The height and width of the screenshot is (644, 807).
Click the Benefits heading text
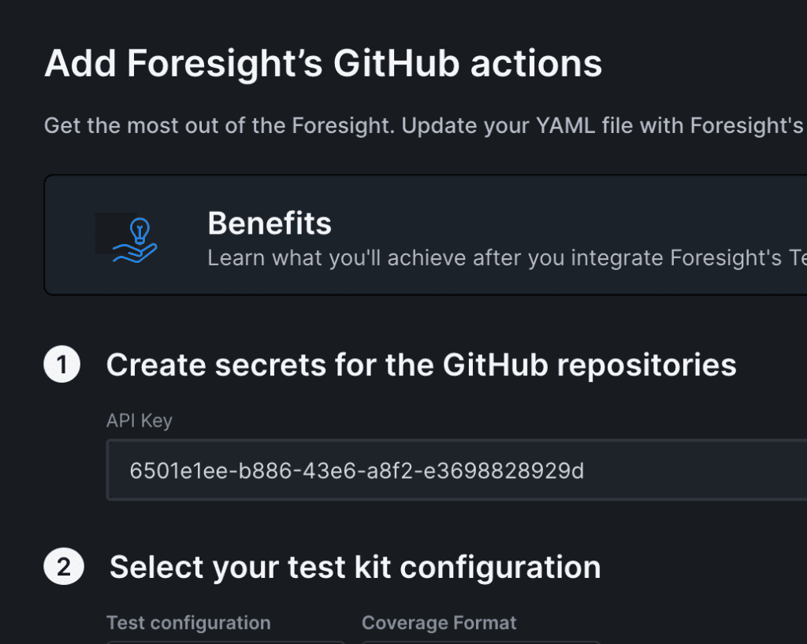[270, 224]
